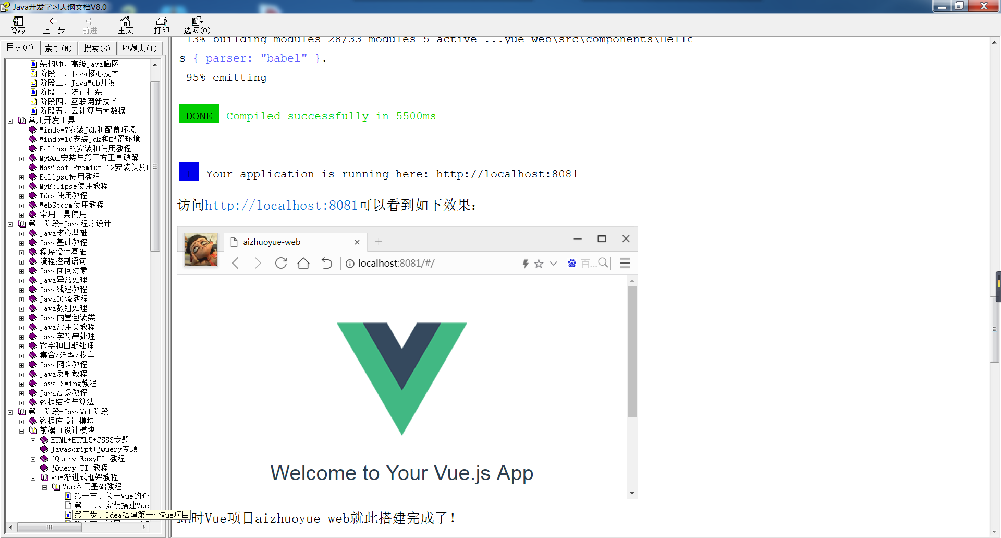
Task: Select Java反射教程 tree item
Action: click(x=63, y=374)
